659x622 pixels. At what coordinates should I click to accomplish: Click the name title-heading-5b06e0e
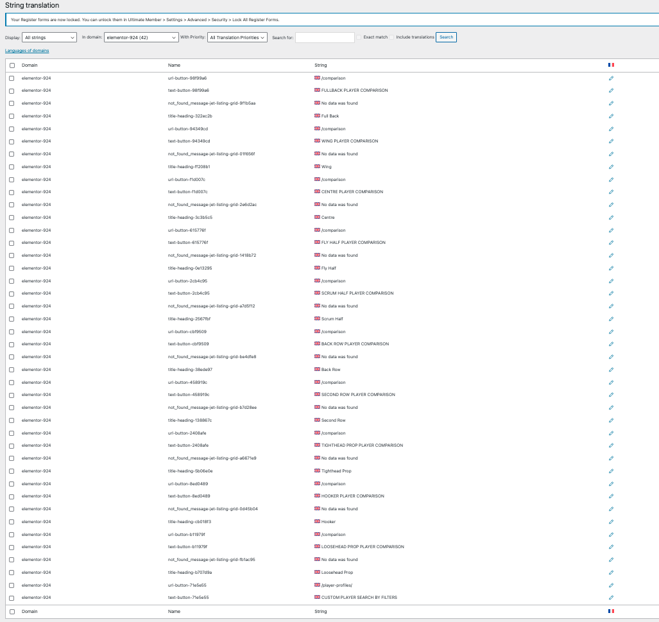click(x=190, y=471)
